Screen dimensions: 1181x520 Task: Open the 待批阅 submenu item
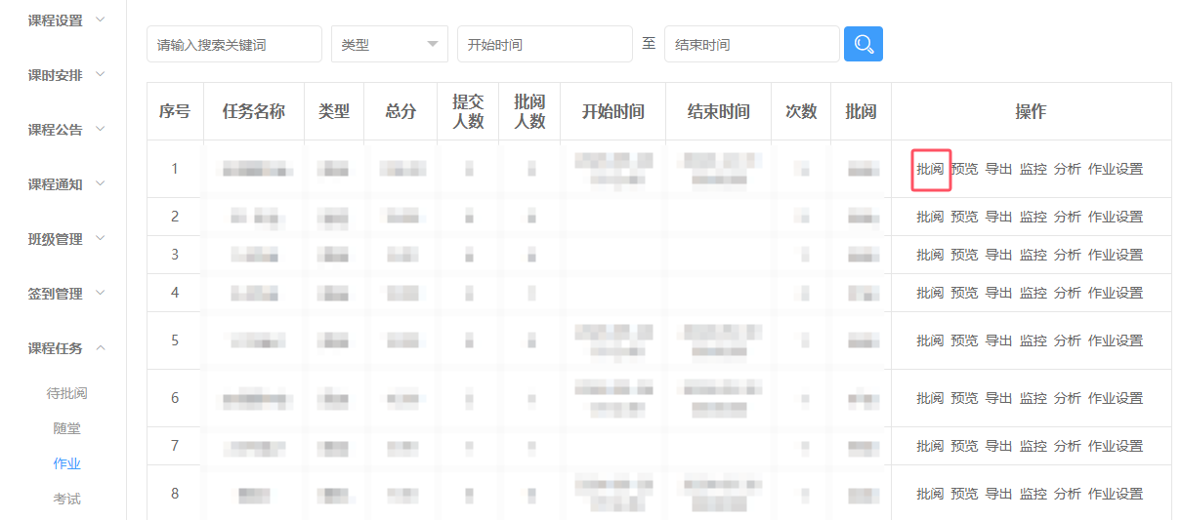pyautogui.click(x=67, y=393)
